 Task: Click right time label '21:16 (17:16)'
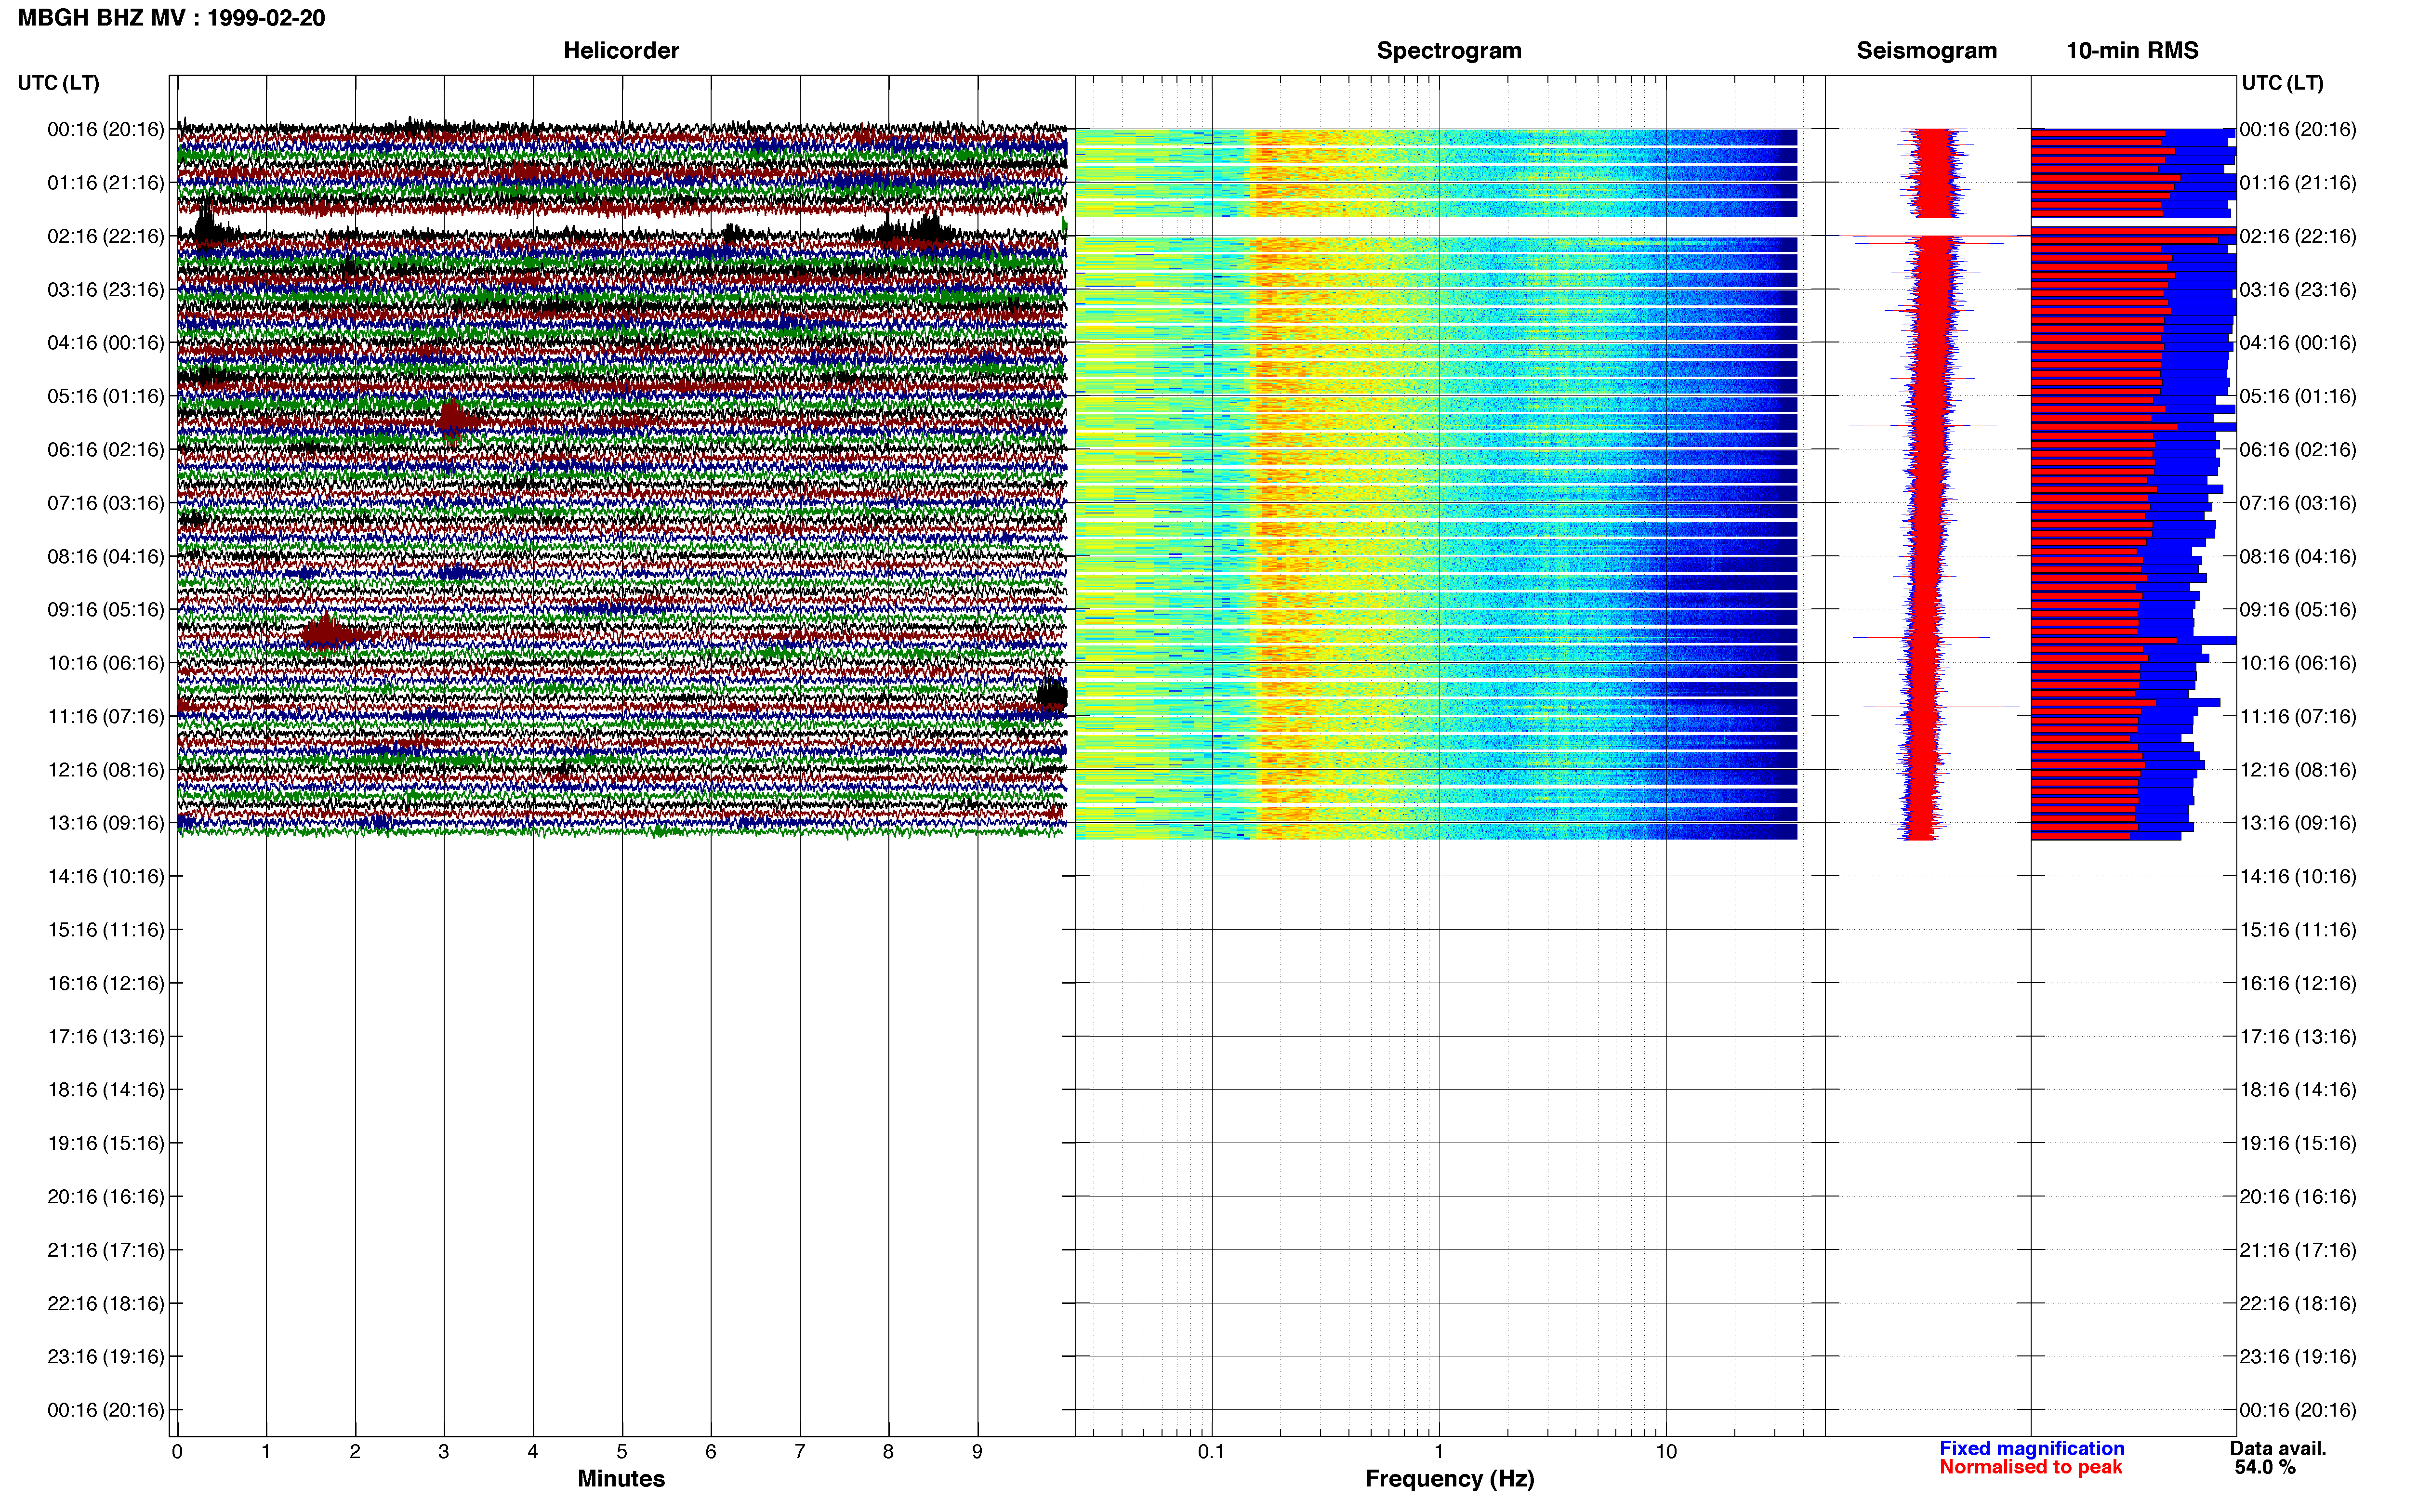tap(2298, 1250)
